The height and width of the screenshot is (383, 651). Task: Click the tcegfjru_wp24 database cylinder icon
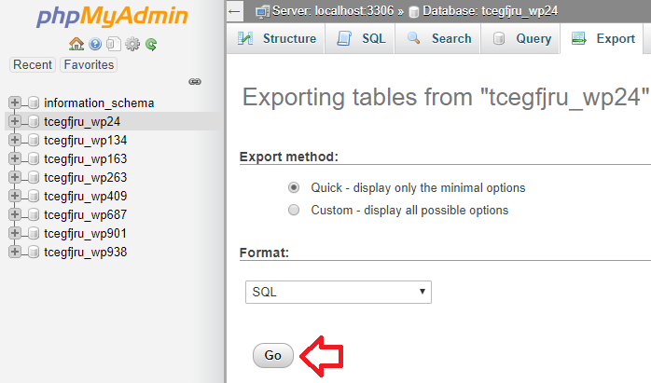(34, 121)
